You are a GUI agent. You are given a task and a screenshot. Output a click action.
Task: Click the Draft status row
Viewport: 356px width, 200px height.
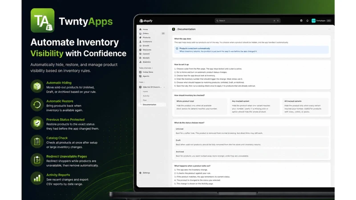coord(251,142)
